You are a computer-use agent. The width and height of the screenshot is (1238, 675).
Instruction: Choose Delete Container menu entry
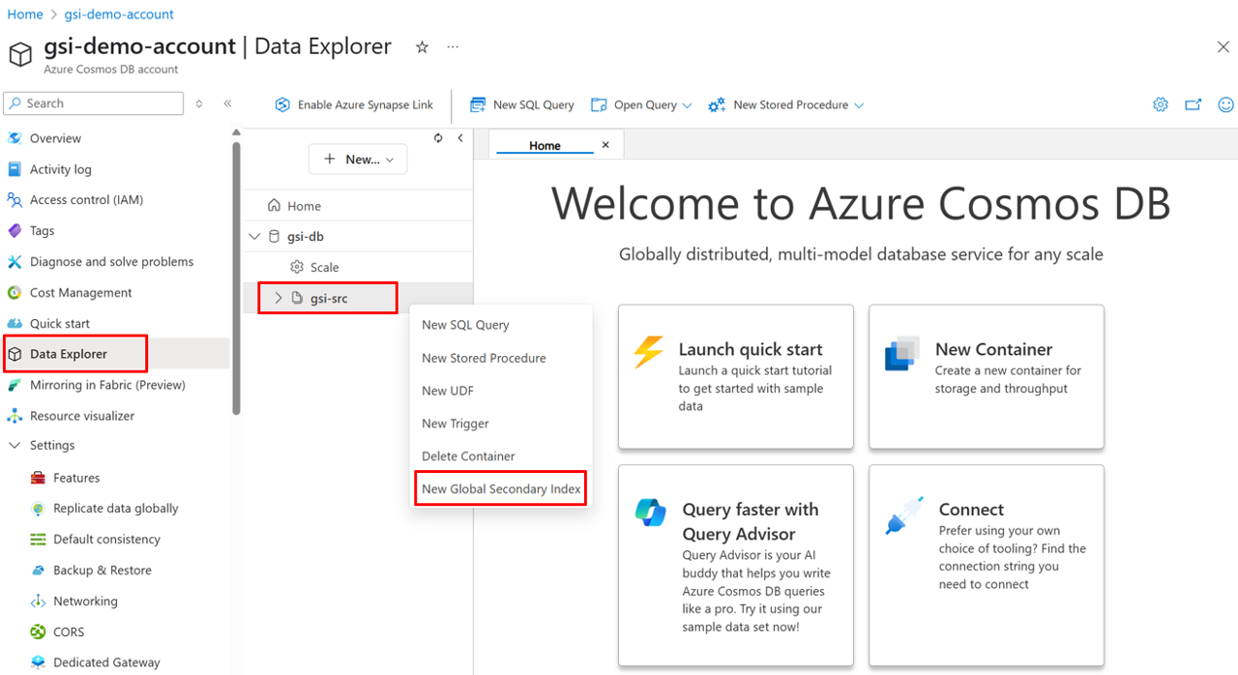click(x=468, y=456)
